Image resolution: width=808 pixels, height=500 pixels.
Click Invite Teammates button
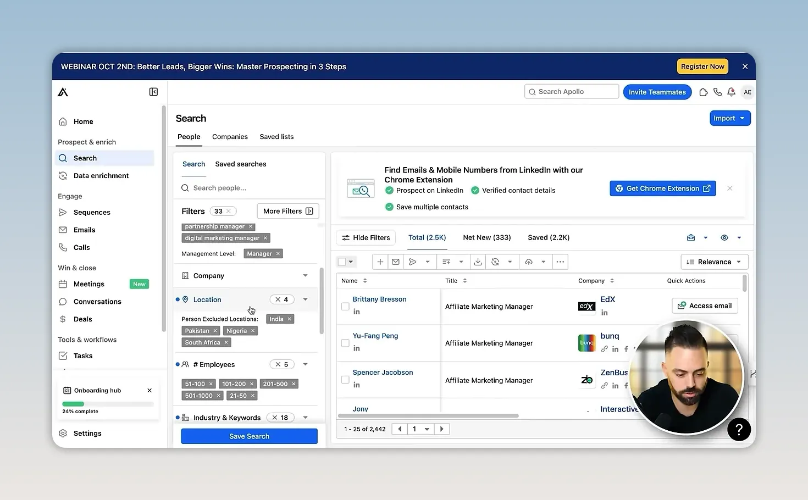pos(657,92)
